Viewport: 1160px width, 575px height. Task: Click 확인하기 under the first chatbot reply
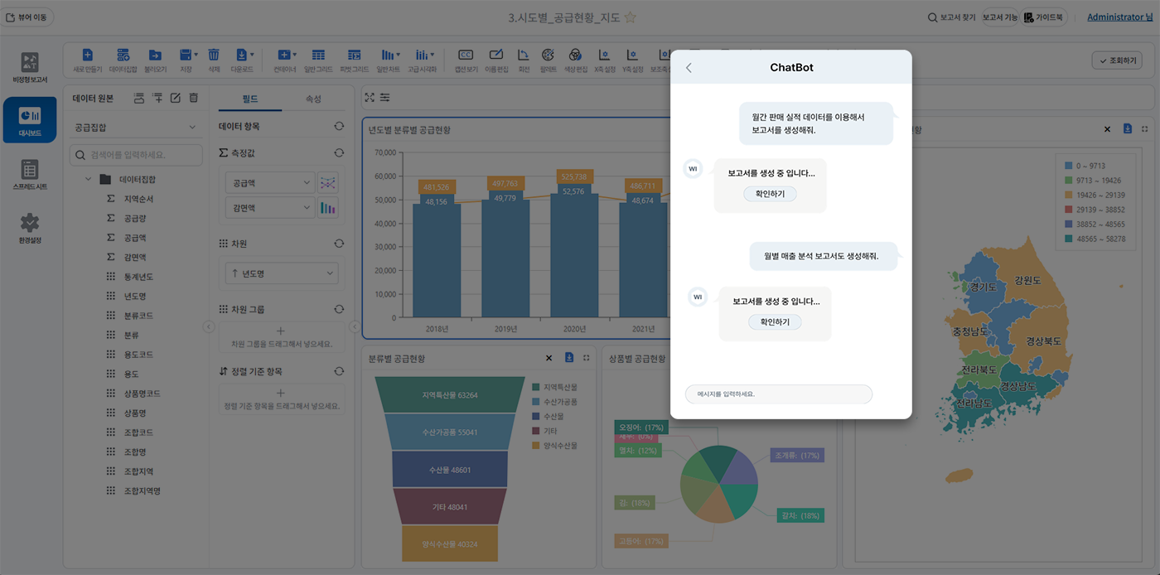[x=770, y=194]
